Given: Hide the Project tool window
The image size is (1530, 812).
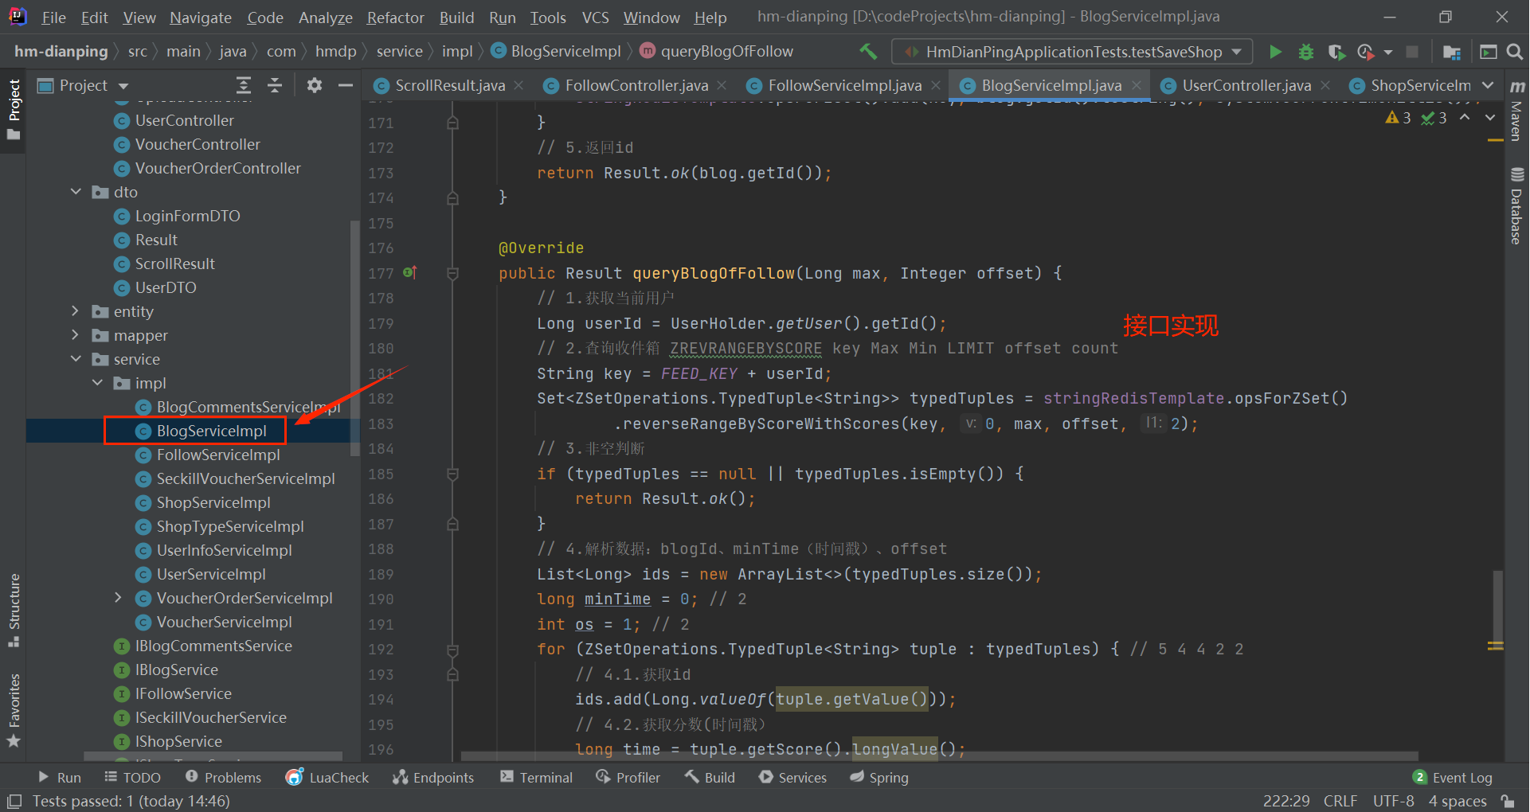Looking at the screenshot, I should coord(346,85).
